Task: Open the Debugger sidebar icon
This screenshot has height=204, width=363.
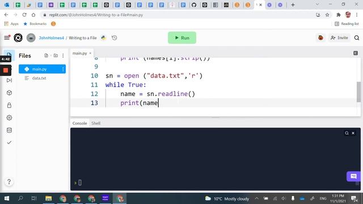Action: [x=9, y=80]
